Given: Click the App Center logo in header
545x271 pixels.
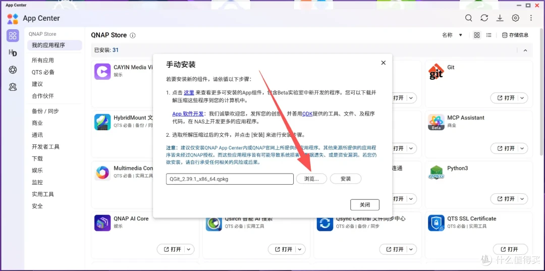Looking at the screenshot, I should 13,18.
